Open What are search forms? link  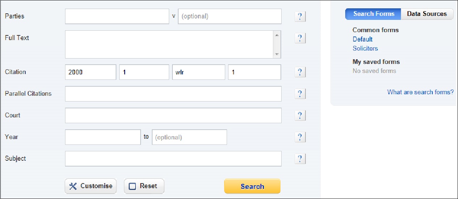click(420, 92)
